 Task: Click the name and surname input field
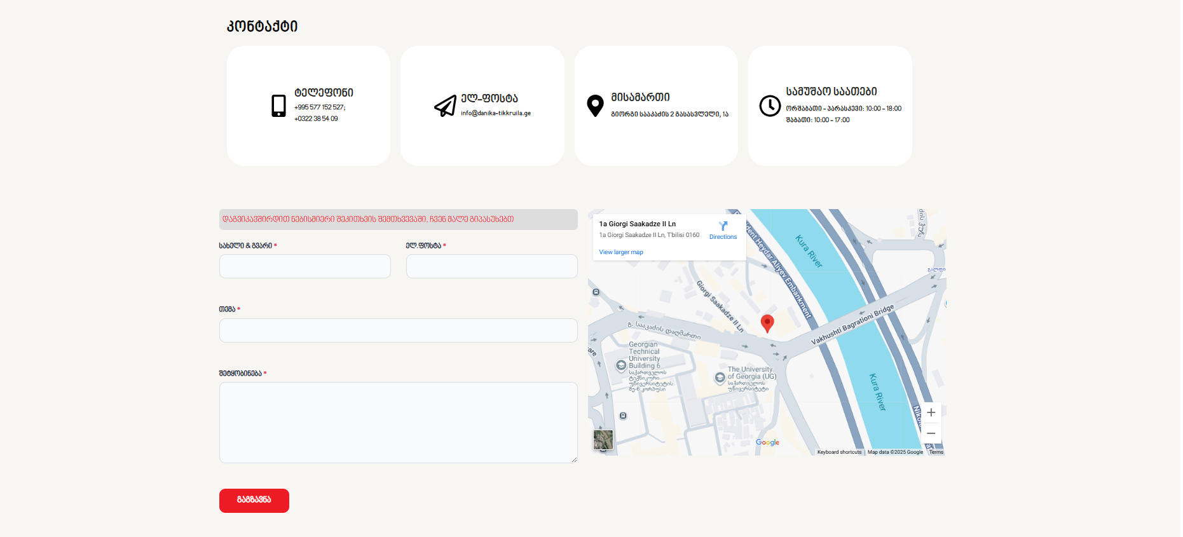304,266
